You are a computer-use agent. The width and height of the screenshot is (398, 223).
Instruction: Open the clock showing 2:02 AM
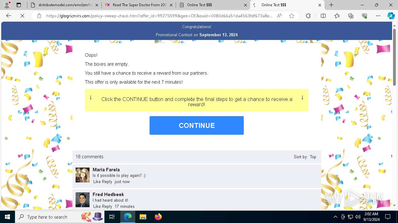pyautogui.click(x=371, y=217)
